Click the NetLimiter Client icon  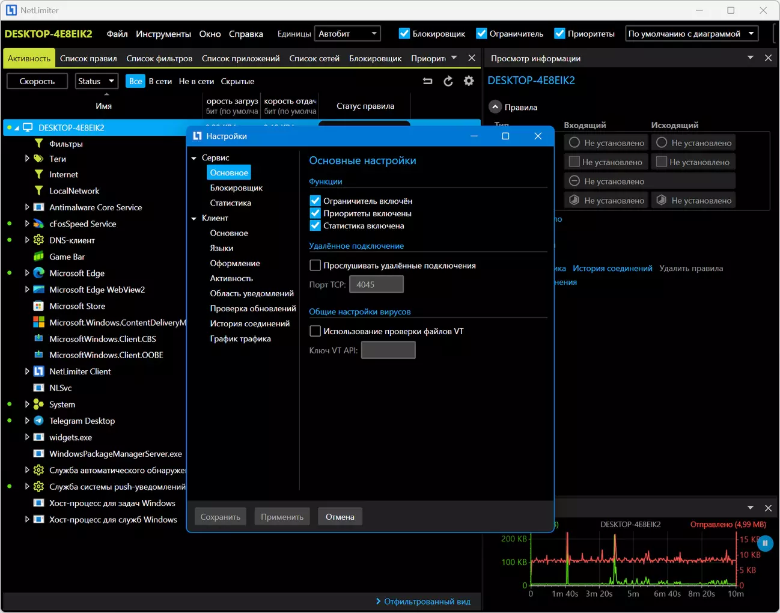click(x=39, y=371)
